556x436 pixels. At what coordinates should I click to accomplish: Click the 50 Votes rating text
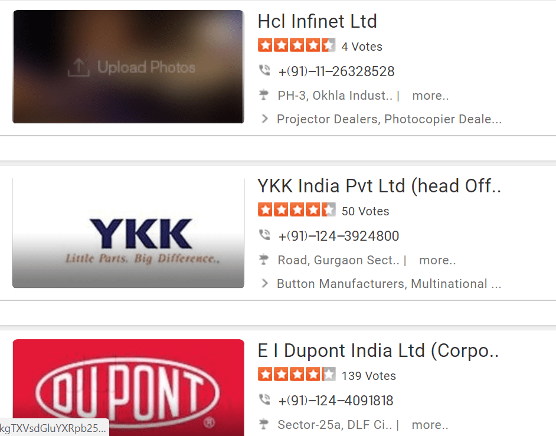coord(365,211)
